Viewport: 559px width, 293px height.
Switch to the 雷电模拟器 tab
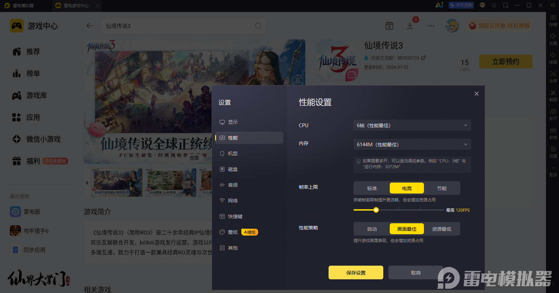(x=19, y=5)
